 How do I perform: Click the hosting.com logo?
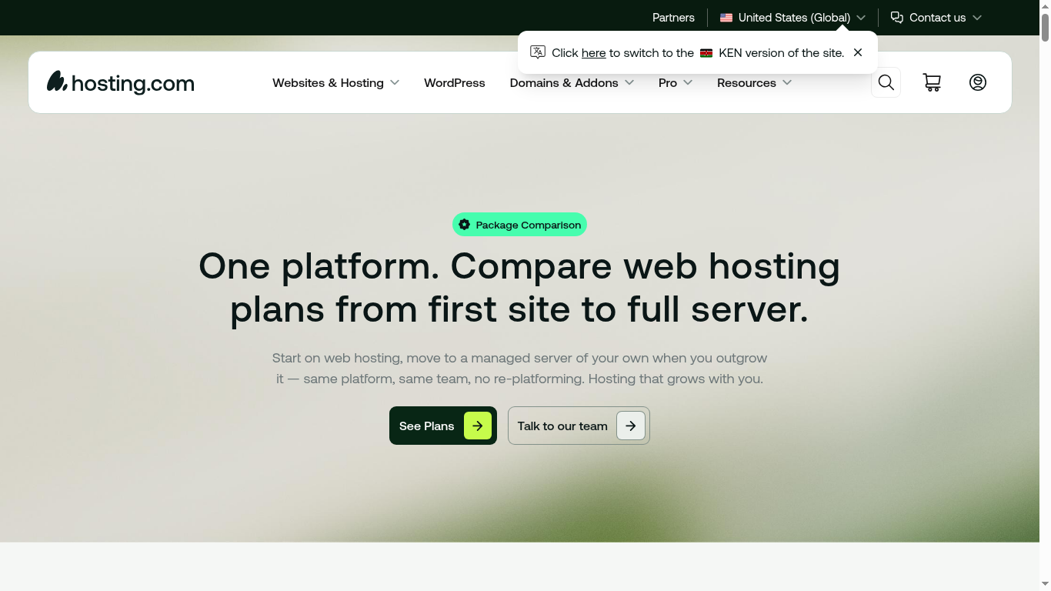[x=121, y=82]
